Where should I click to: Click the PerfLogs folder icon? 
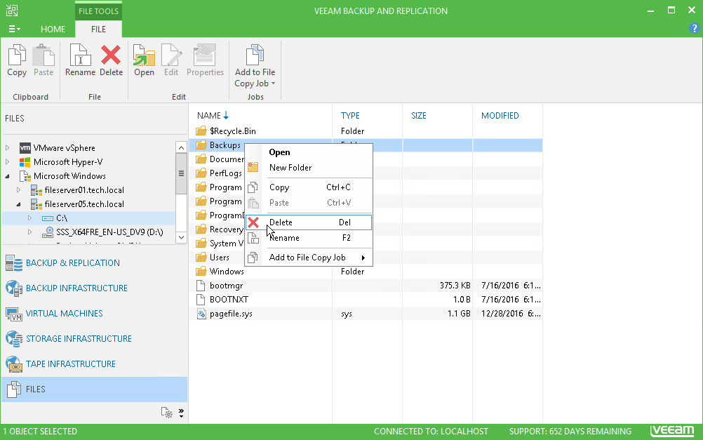tap(201, 173)
